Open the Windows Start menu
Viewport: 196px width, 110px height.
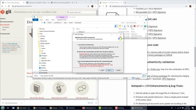tap(3, 108)
